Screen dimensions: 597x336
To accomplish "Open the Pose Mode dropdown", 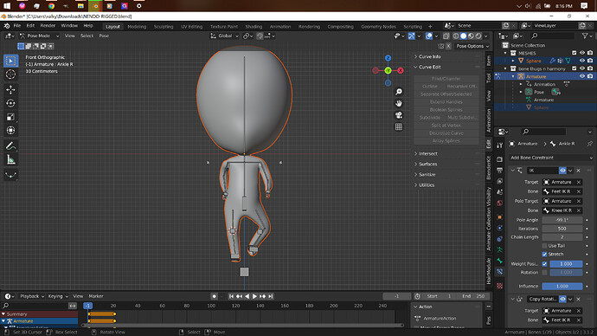I will pos(39,36).
